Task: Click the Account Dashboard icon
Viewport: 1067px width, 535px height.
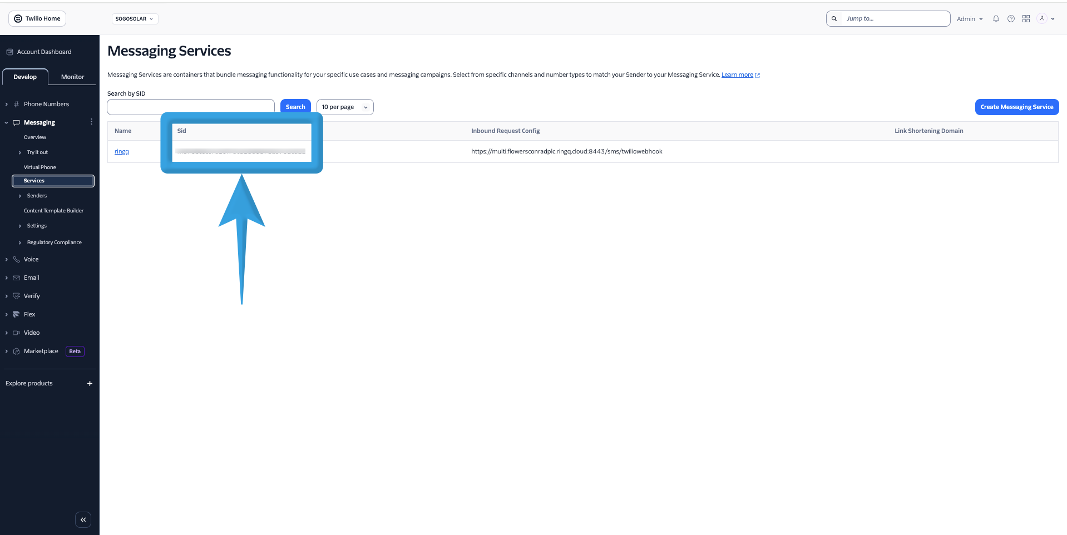Action: (x=9, y=51)
